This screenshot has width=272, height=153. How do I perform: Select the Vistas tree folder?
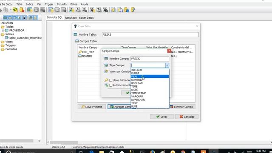pos(9,42)
